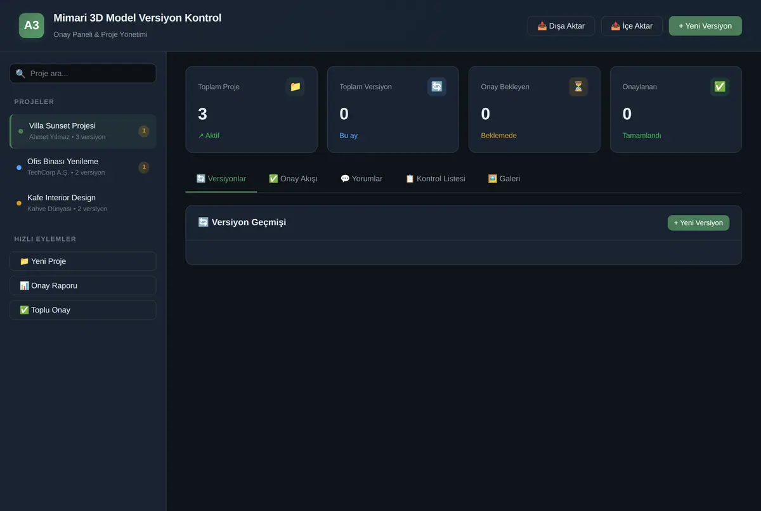761x511 pixels.
Task: Click the A3 app logo
Action: click(x=32, y=25)
